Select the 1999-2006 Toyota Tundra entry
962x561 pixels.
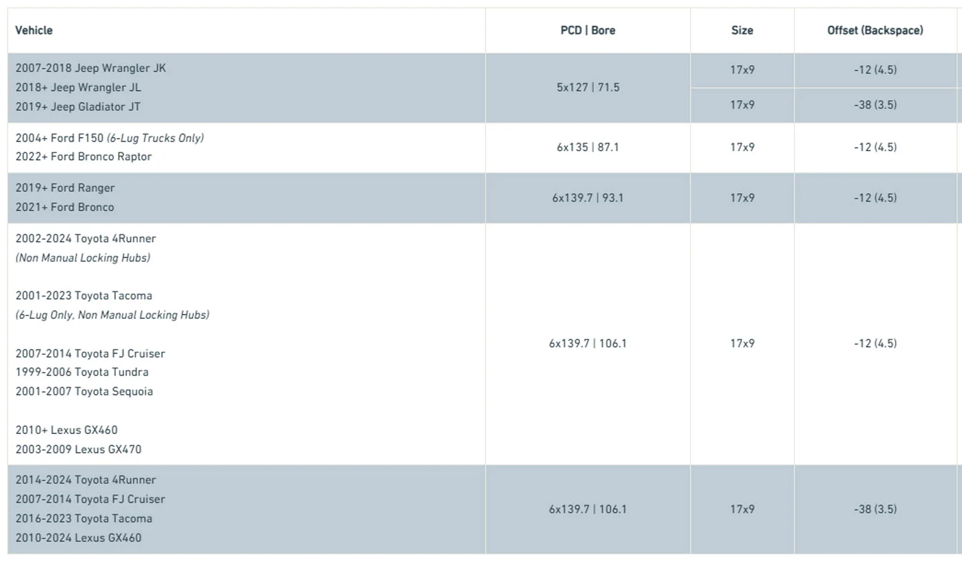[x=81, y=373]
